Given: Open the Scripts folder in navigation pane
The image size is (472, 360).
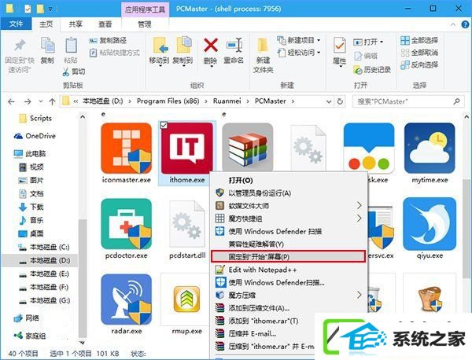Looking at the screenshot, I should [x=35, y=118].
